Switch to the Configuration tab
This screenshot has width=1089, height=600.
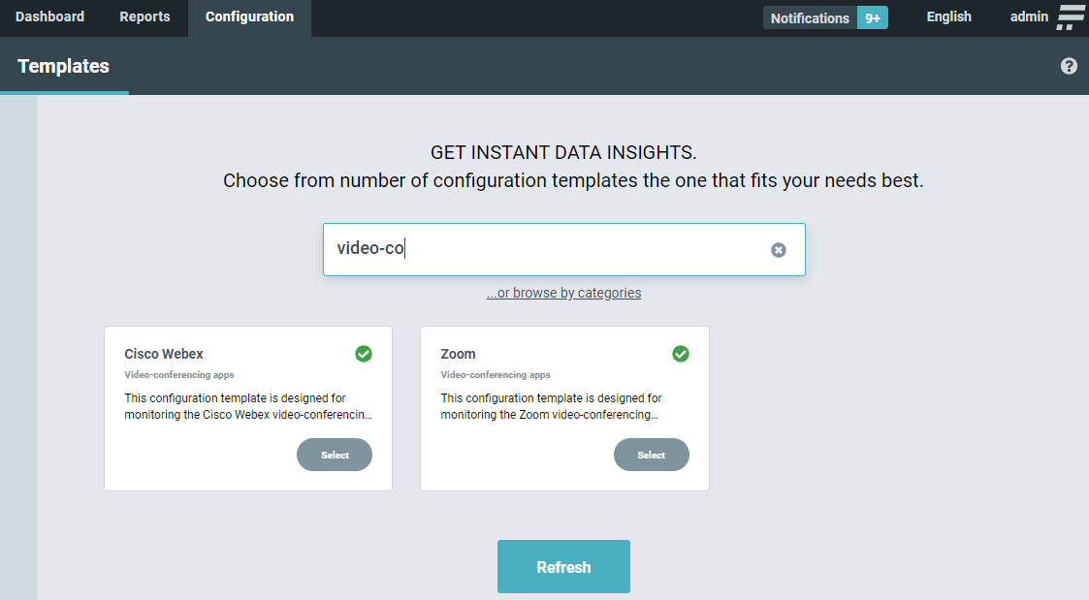point(249,16)
